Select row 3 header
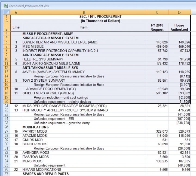196x176 pixels. click(7, 27)
